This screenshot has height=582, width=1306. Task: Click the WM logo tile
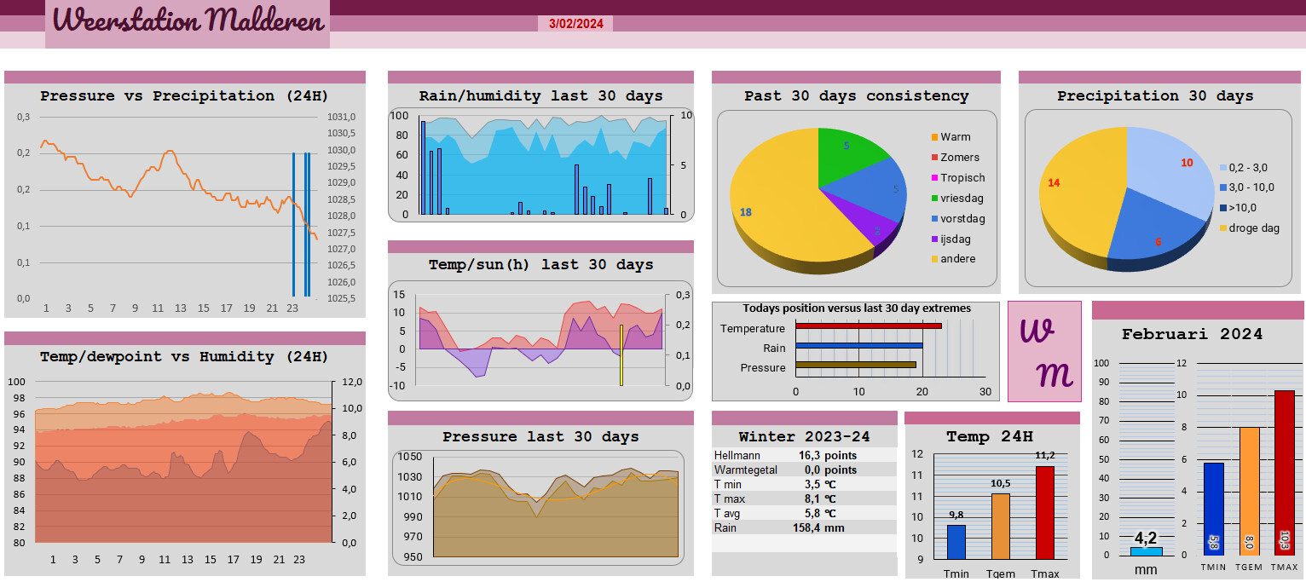click(x=1044, y=351)
